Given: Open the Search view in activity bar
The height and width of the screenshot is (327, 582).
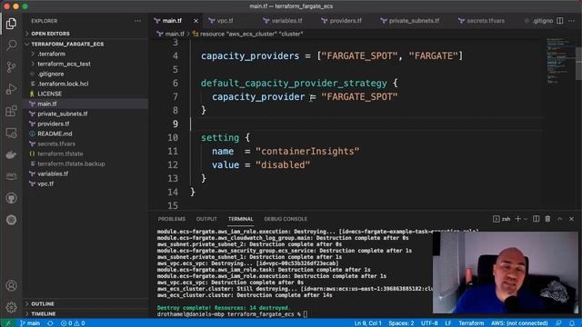Looking at the screenshot, I should [x=11, y=45].
